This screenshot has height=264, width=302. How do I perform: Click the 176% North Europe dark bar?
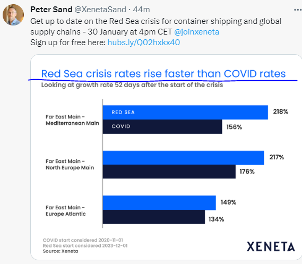point(169,172)
